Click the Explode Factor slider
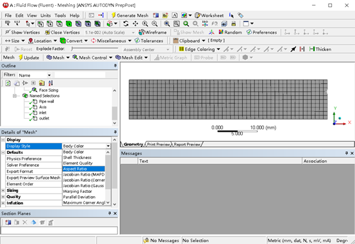 pyautogui.click(x=95, y=49)
